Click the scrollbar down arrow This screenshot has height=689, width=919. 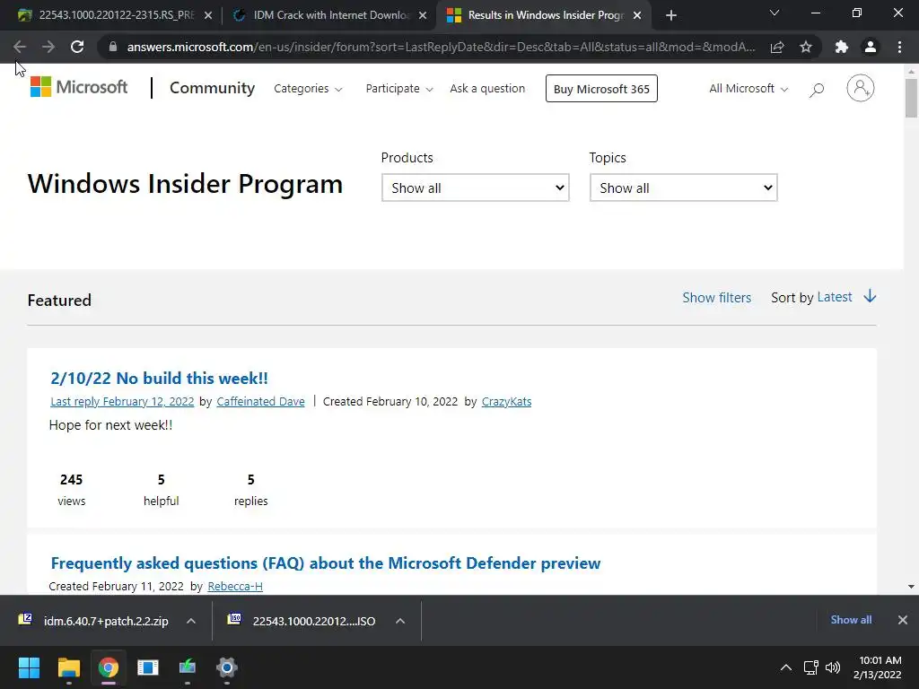pyautogui.click(x=911, y=587)
